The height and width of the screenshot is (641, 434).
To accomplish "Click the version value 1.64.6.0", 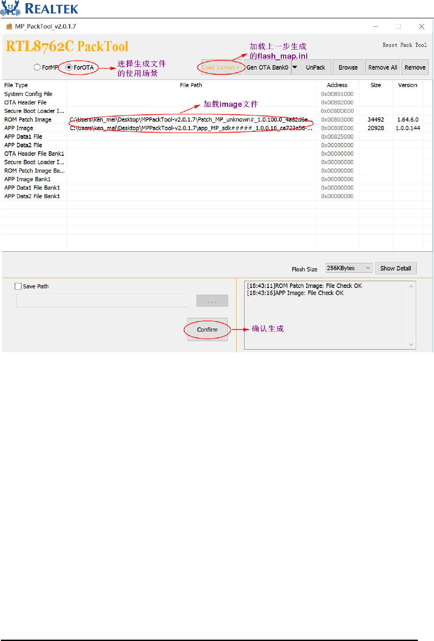I will 408,120.
